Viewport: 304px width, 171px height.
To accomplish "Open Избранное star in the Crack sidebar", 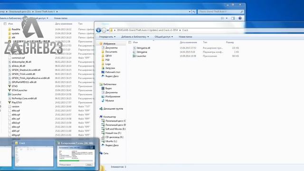I will coord(101,44).
